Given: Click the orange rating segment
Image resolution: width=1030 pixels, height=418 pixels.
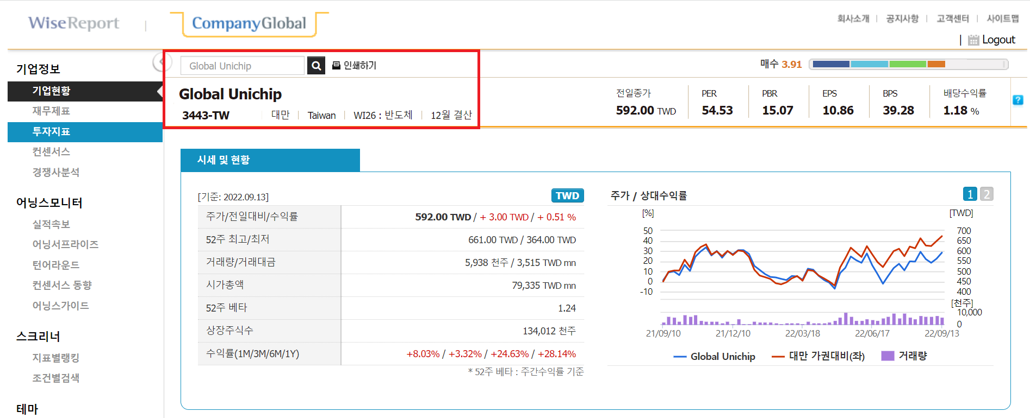Looking at the screenshot, I should 936,64.
